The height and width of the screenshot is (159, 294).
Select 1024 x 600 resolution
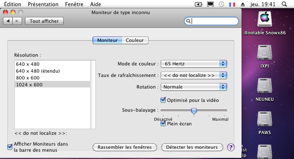[52, 84]
